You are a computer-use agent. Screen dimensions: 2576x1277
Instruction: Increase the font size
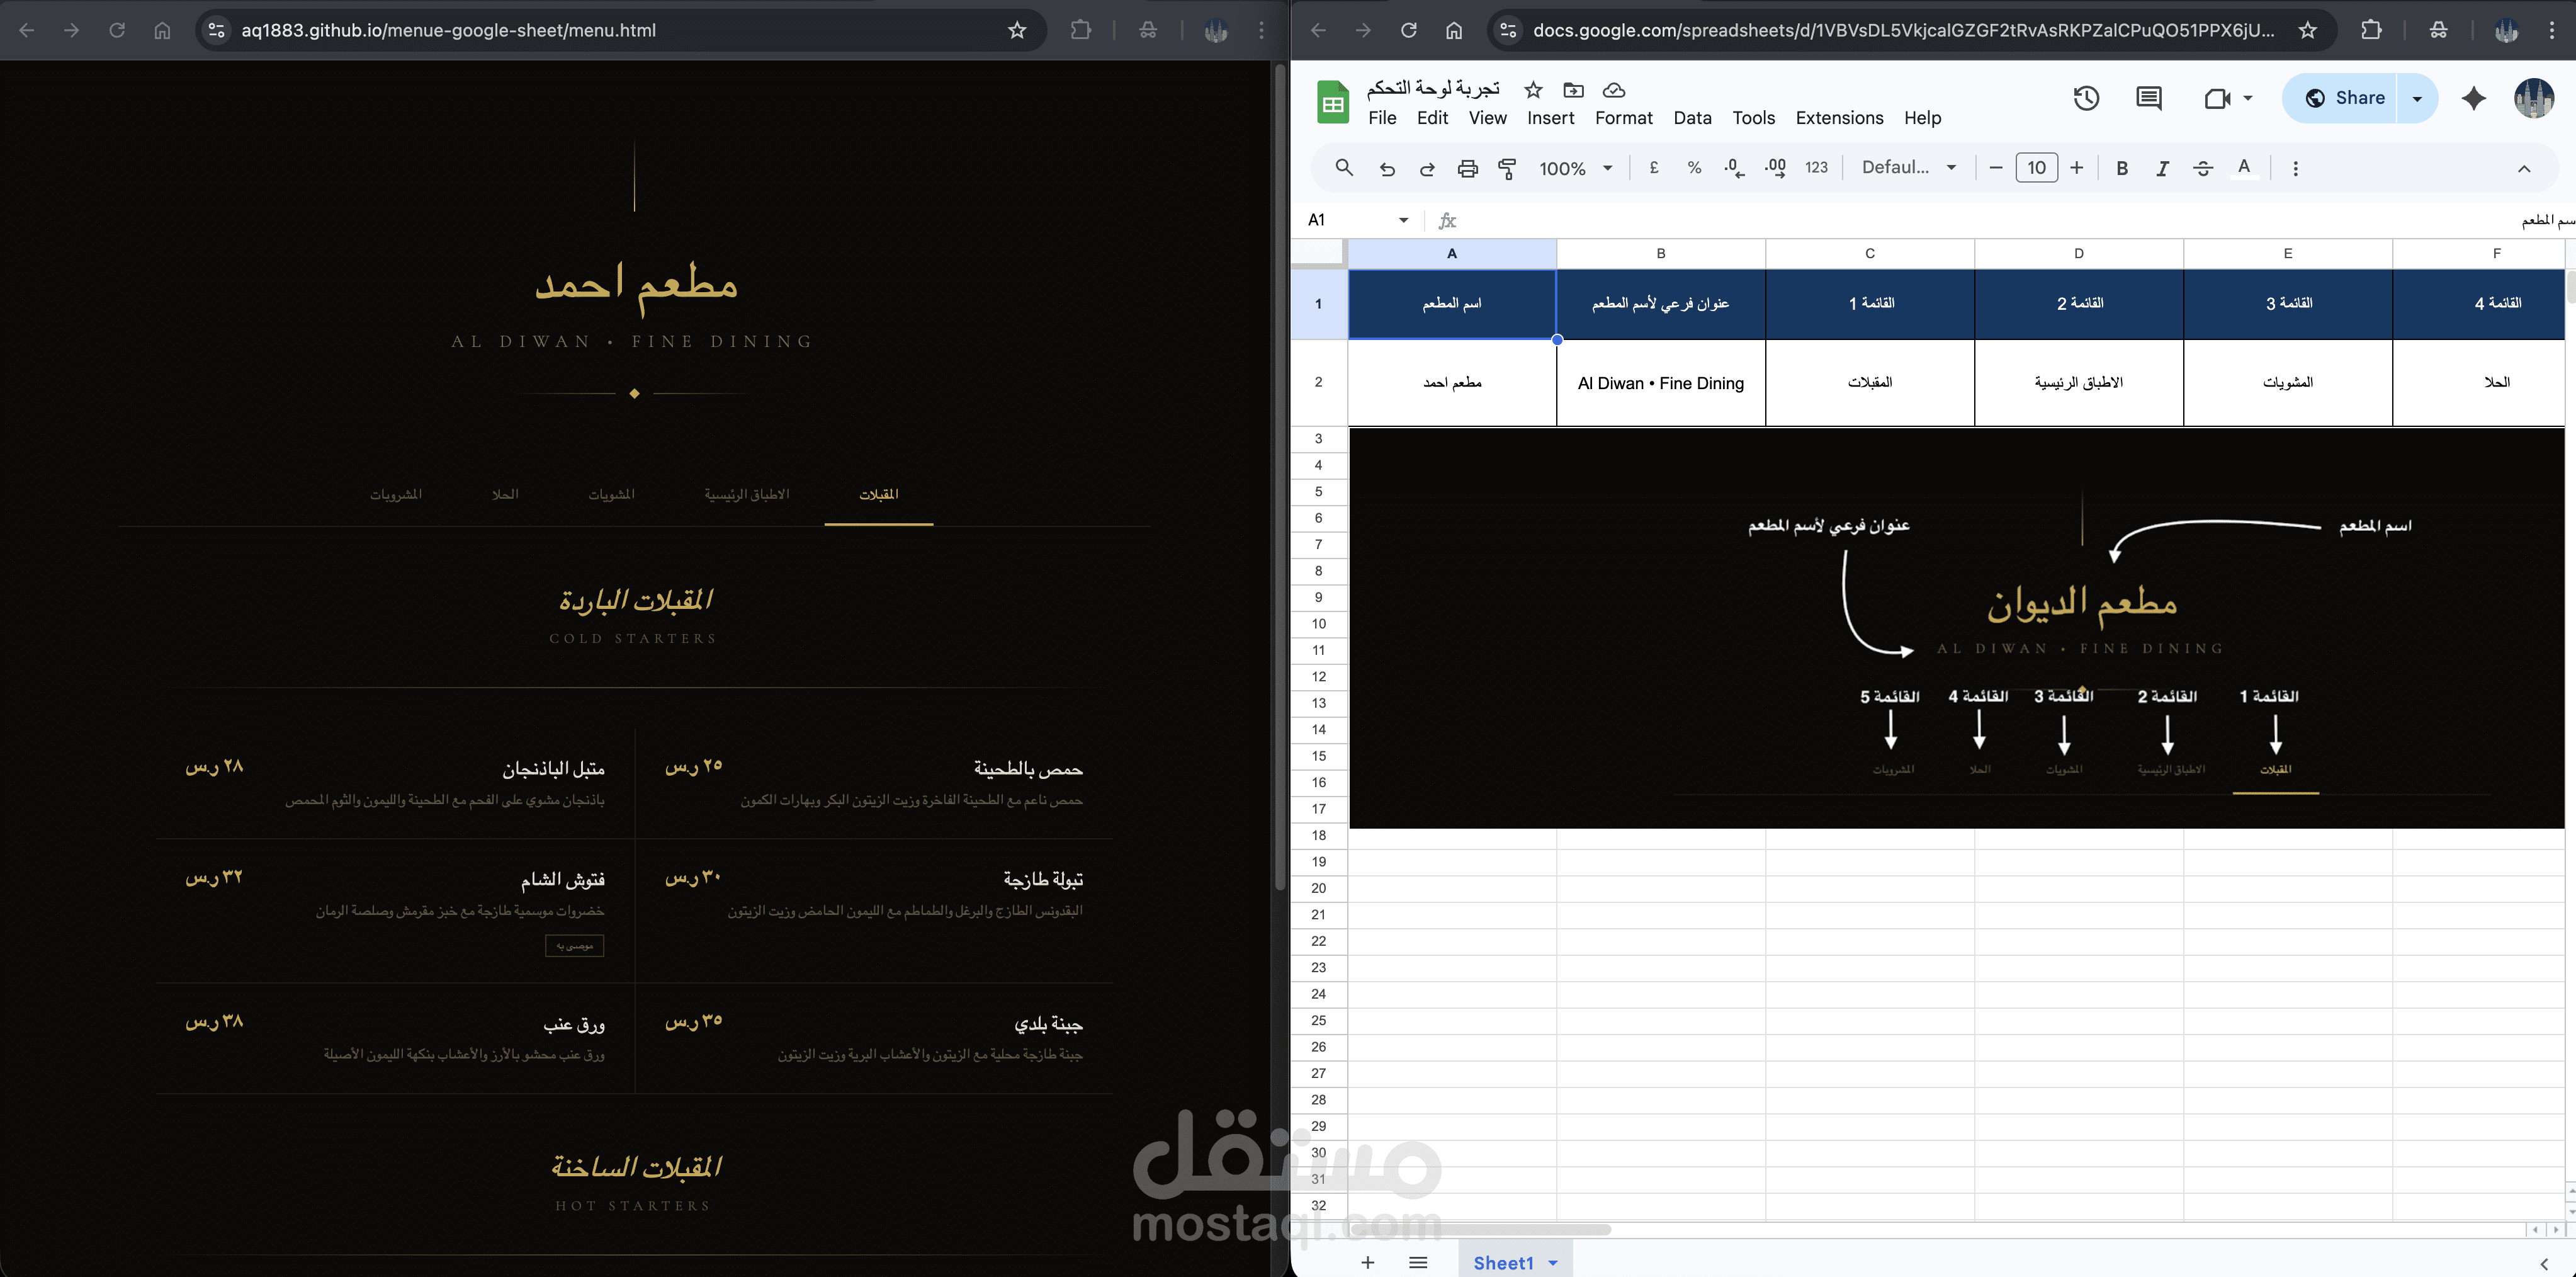point(2077,168)
